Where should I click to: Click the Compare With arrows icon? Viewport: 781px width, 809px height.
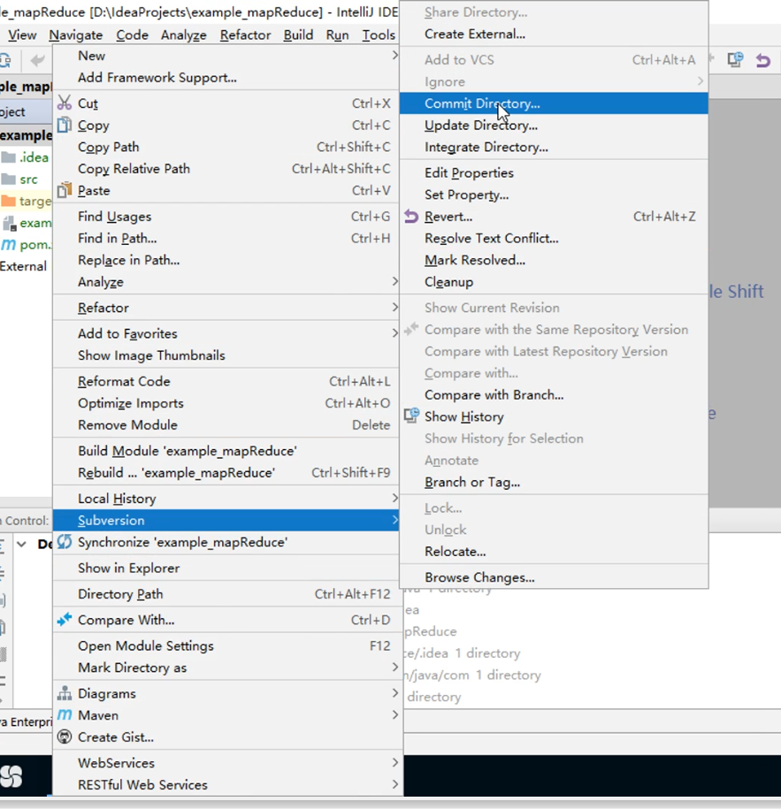[x=65, y=619]
